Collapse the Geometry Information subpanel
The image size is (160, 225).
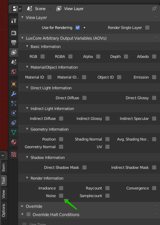click(27, 129)
